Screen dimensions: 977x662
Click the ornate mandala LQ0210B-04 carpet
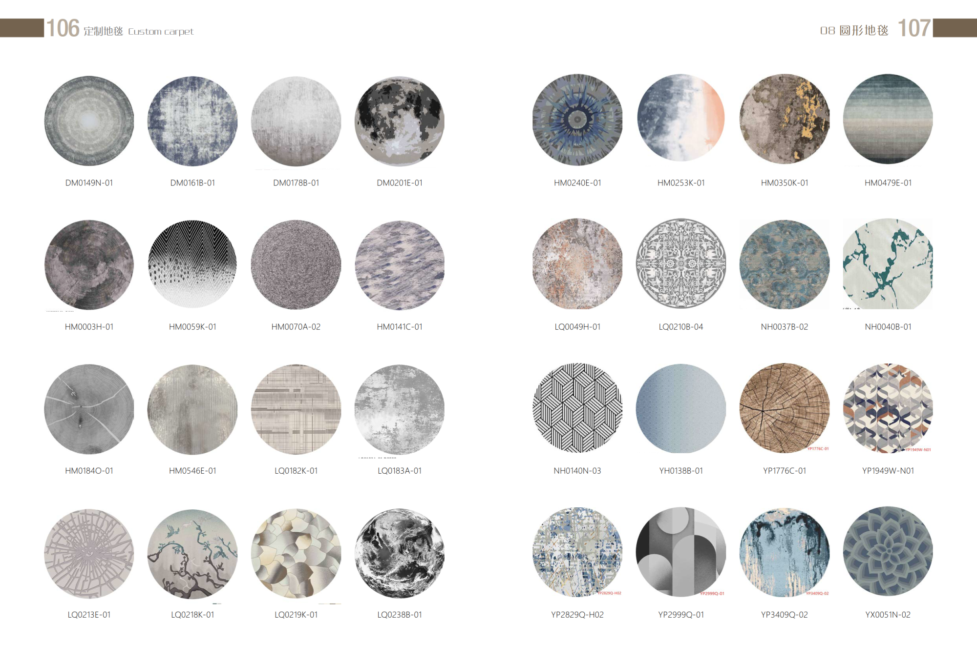tap(680, 263)
